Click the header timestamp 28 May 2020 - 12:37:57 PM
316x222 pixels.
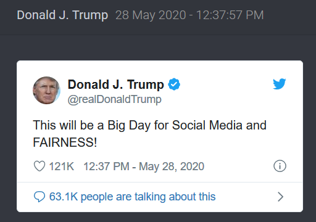(x=189, y=15)
